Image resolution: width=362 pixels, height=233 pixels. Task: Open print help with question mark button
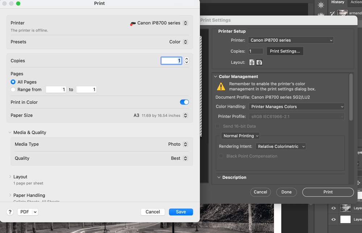coord(10,212)
